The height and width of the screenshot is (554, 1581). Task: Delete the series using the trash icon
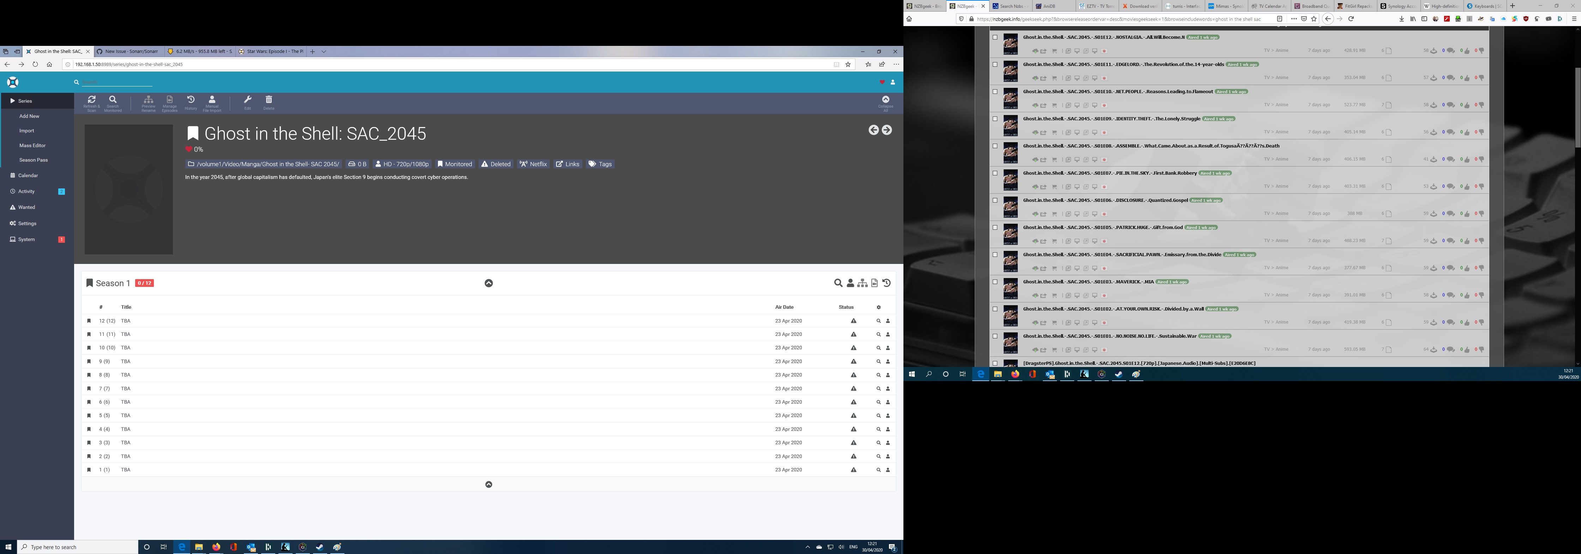(x=269, y=102)
